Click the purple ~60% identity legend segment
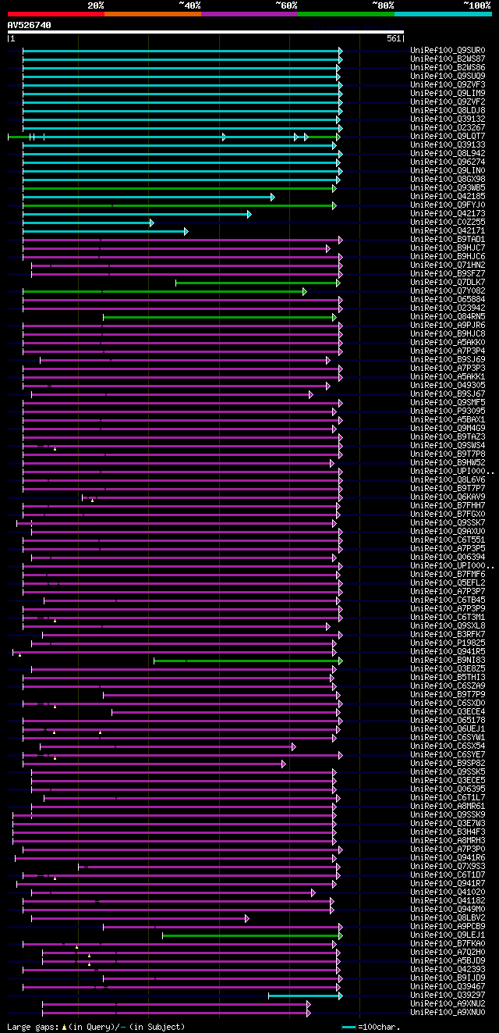This screenshot has width=499, height=1033. pyautogui.click(x=249, y=14)
